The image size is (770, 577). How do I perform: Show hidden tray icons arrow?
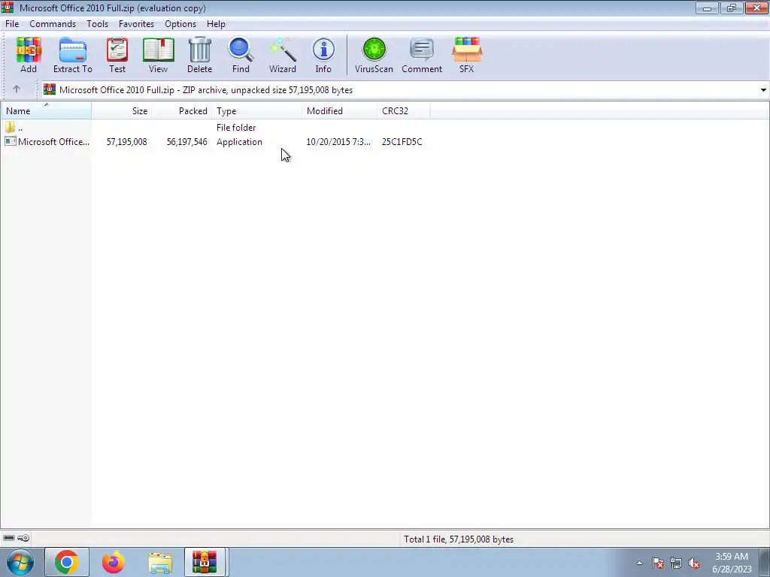coord(639,563)
